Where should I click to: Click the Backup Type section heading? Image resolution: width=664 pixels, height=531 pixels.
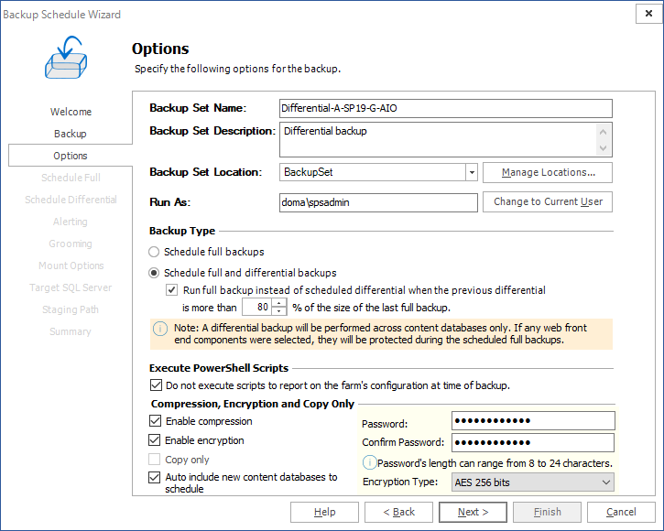pos(182,231)
